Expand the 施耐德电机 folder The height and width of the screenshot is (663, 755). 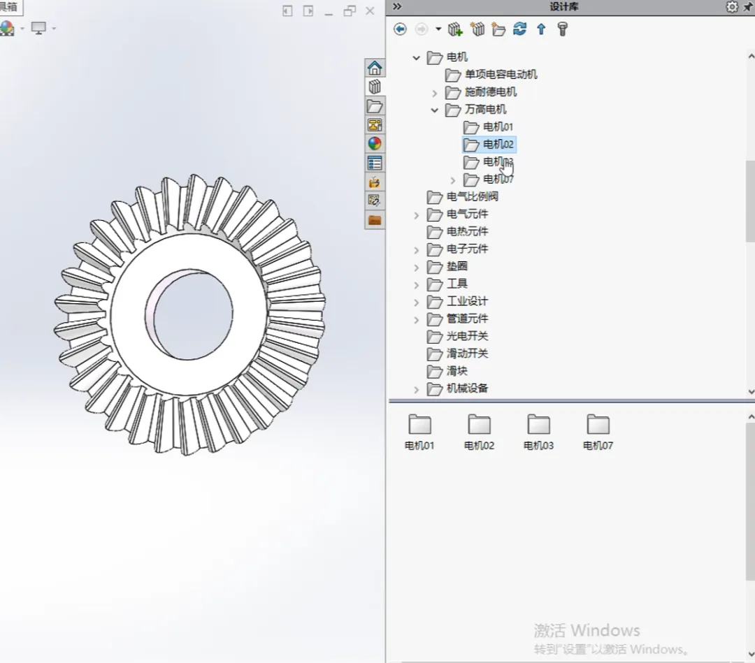[434, 93]
